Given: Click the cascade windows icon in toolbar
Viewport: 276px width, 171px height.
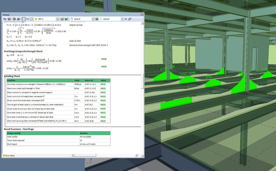Looking at the screenshot, I should pyautogui.click(x=130, y=19).
